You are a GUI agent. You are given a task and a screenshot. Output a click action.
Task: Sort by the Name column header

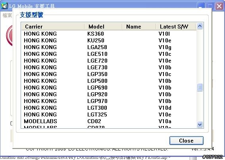139,27
